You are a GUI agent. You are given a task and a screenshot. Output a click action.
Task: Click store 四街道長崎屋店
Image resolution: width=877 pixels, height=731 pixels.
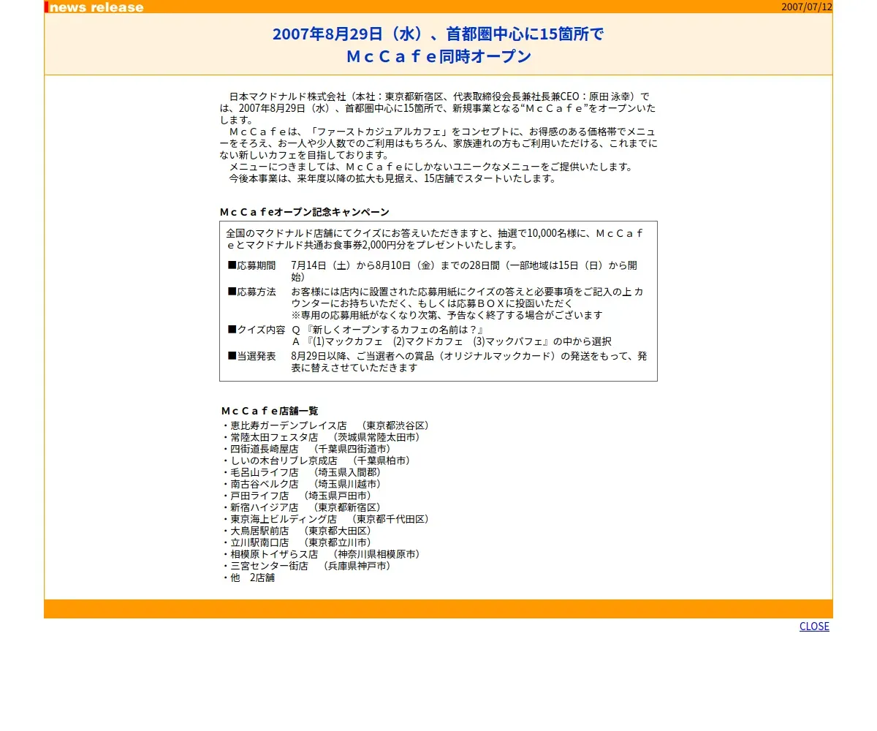[x=306, y=449]
